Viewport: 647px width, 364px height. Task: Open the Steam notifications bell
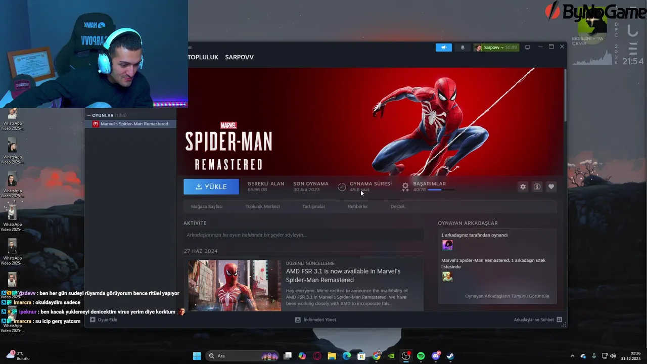[463, 48]
